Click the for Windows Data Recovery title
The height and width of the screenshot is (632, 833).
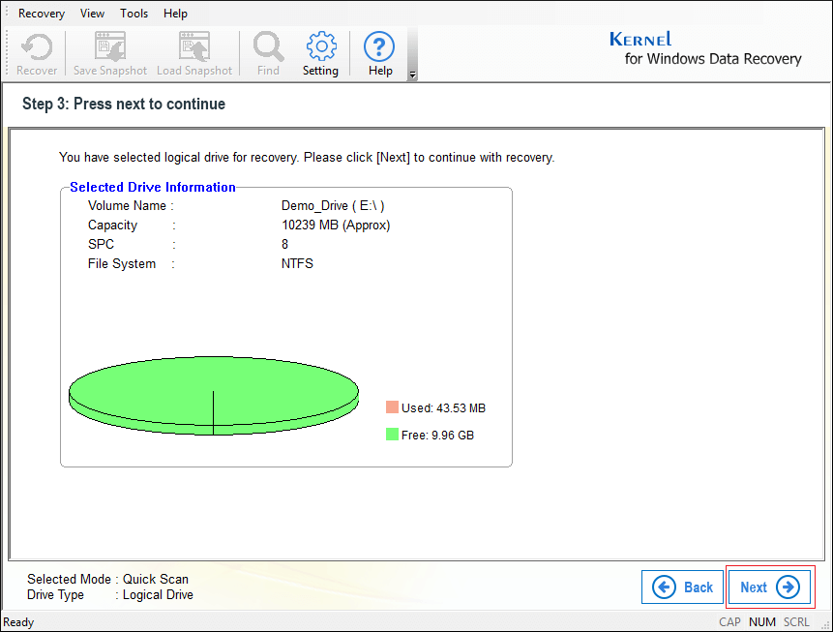713,58
